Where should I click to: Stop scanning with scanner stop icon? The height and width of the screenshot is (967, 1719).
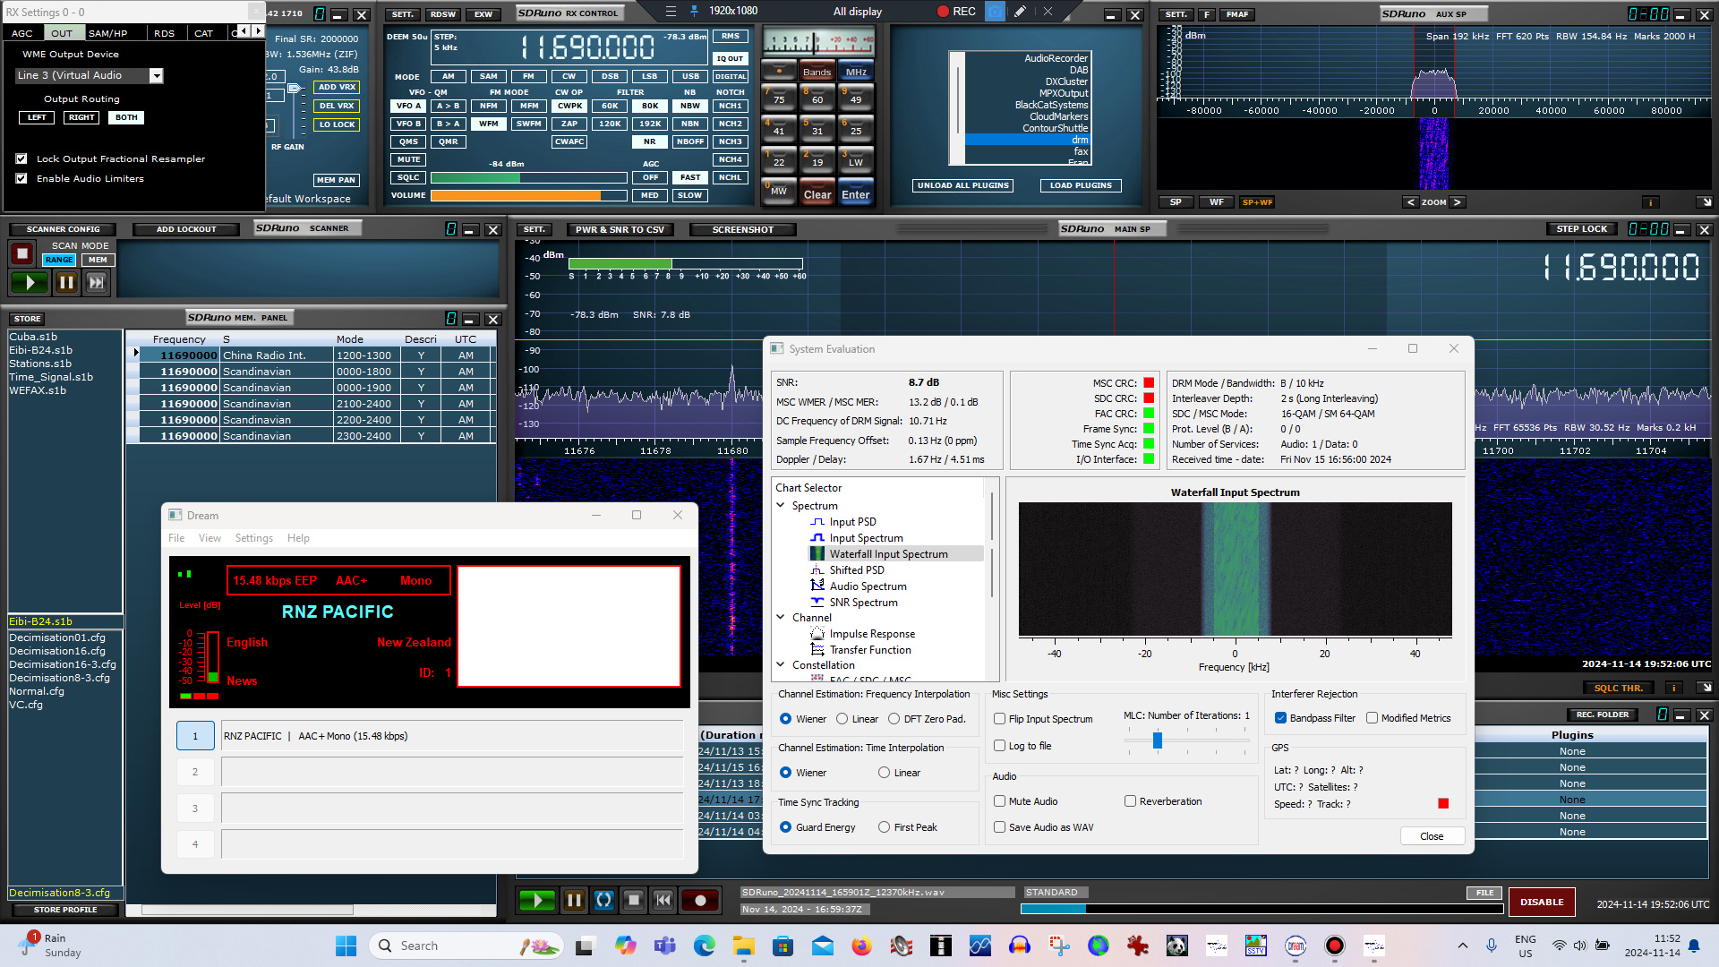coord(22,254)
